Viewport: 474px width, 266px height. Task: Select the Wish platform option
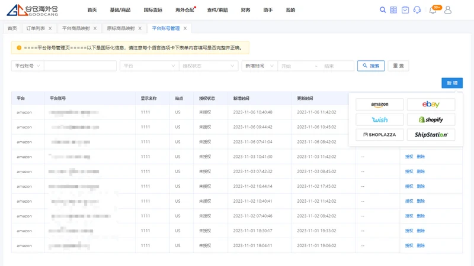[x=379, y=120]
